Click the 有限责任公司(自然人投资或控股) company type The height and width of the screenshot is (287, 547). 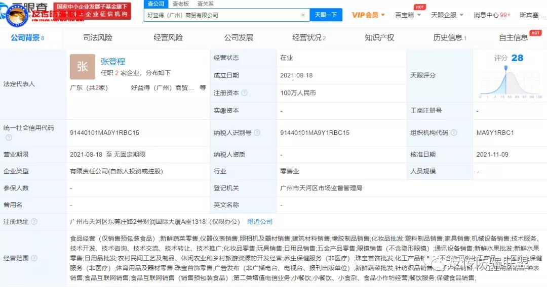[x=116, y=171]
